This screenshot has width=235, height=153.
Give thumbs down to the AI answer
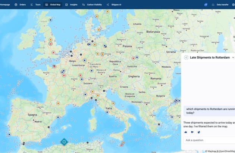click(x=192, y=132)
